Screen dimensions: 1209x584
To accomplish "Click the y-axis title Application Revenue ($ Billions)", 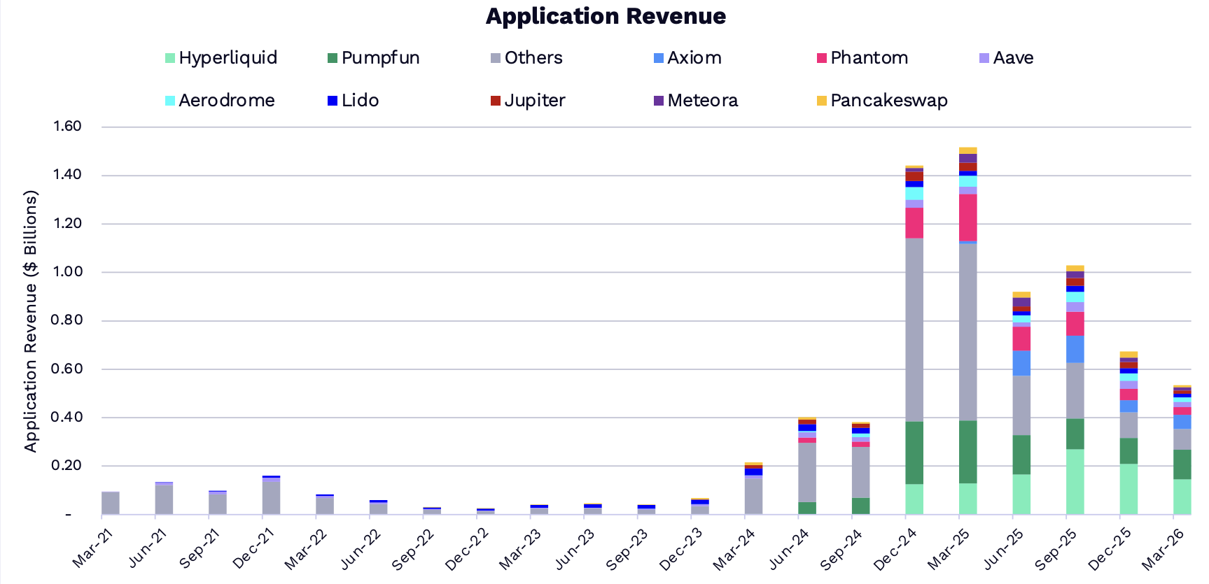I will tap(30, 322).
